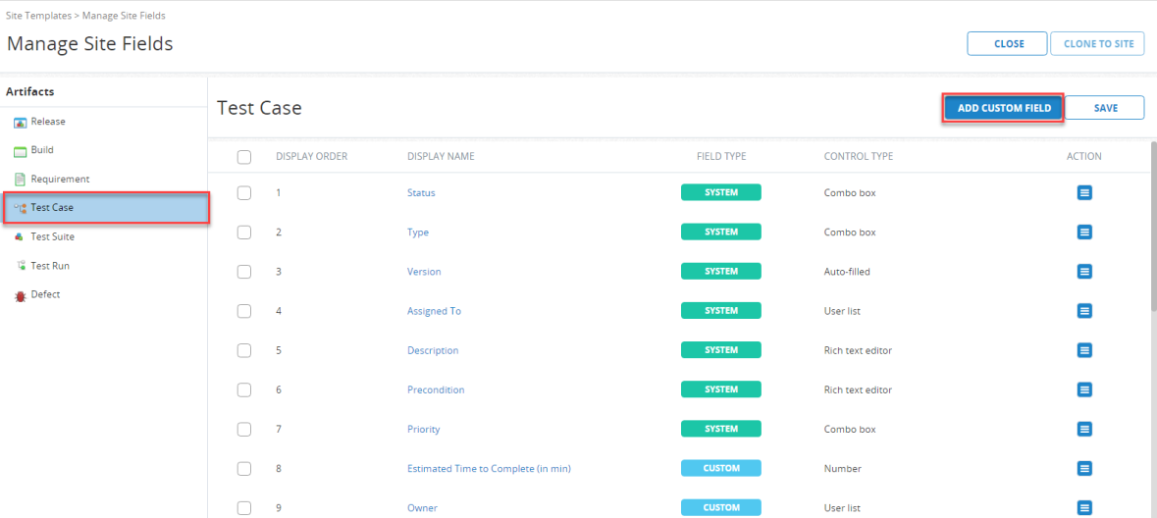Image resolution: width=1157 pixels, height=518 pixels.
Task: Click the Build artifact icon
Action: click(x=20, y=151)
